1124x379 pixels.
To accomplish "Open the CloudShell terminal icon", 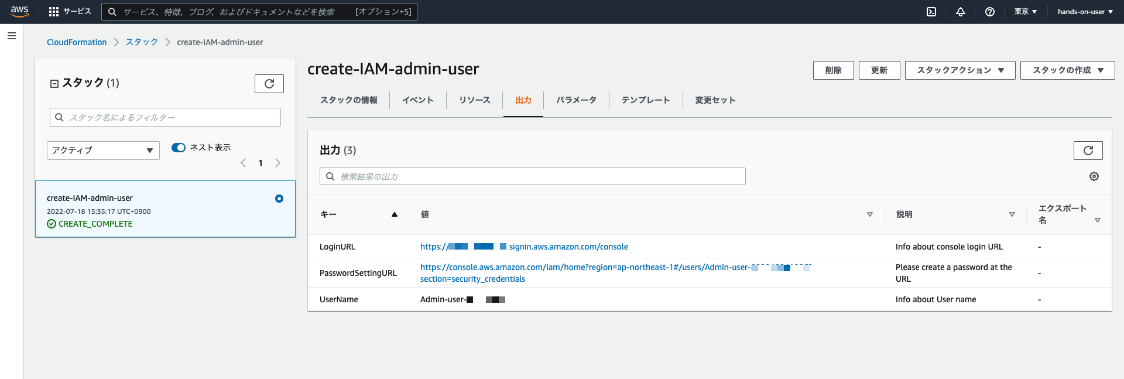I will point(931,12).
